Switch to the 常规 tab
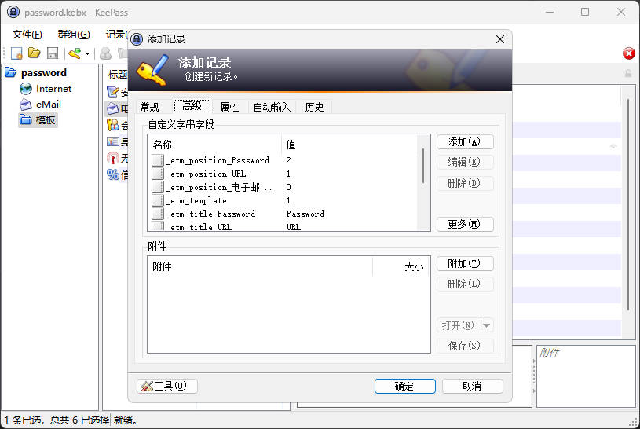Viewport: 640px width, 429px height. [x=149, y=107]
